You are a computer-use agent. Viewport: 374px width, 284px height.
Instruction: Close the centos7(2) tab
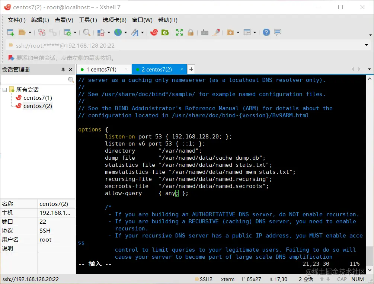tap(182, 69)
